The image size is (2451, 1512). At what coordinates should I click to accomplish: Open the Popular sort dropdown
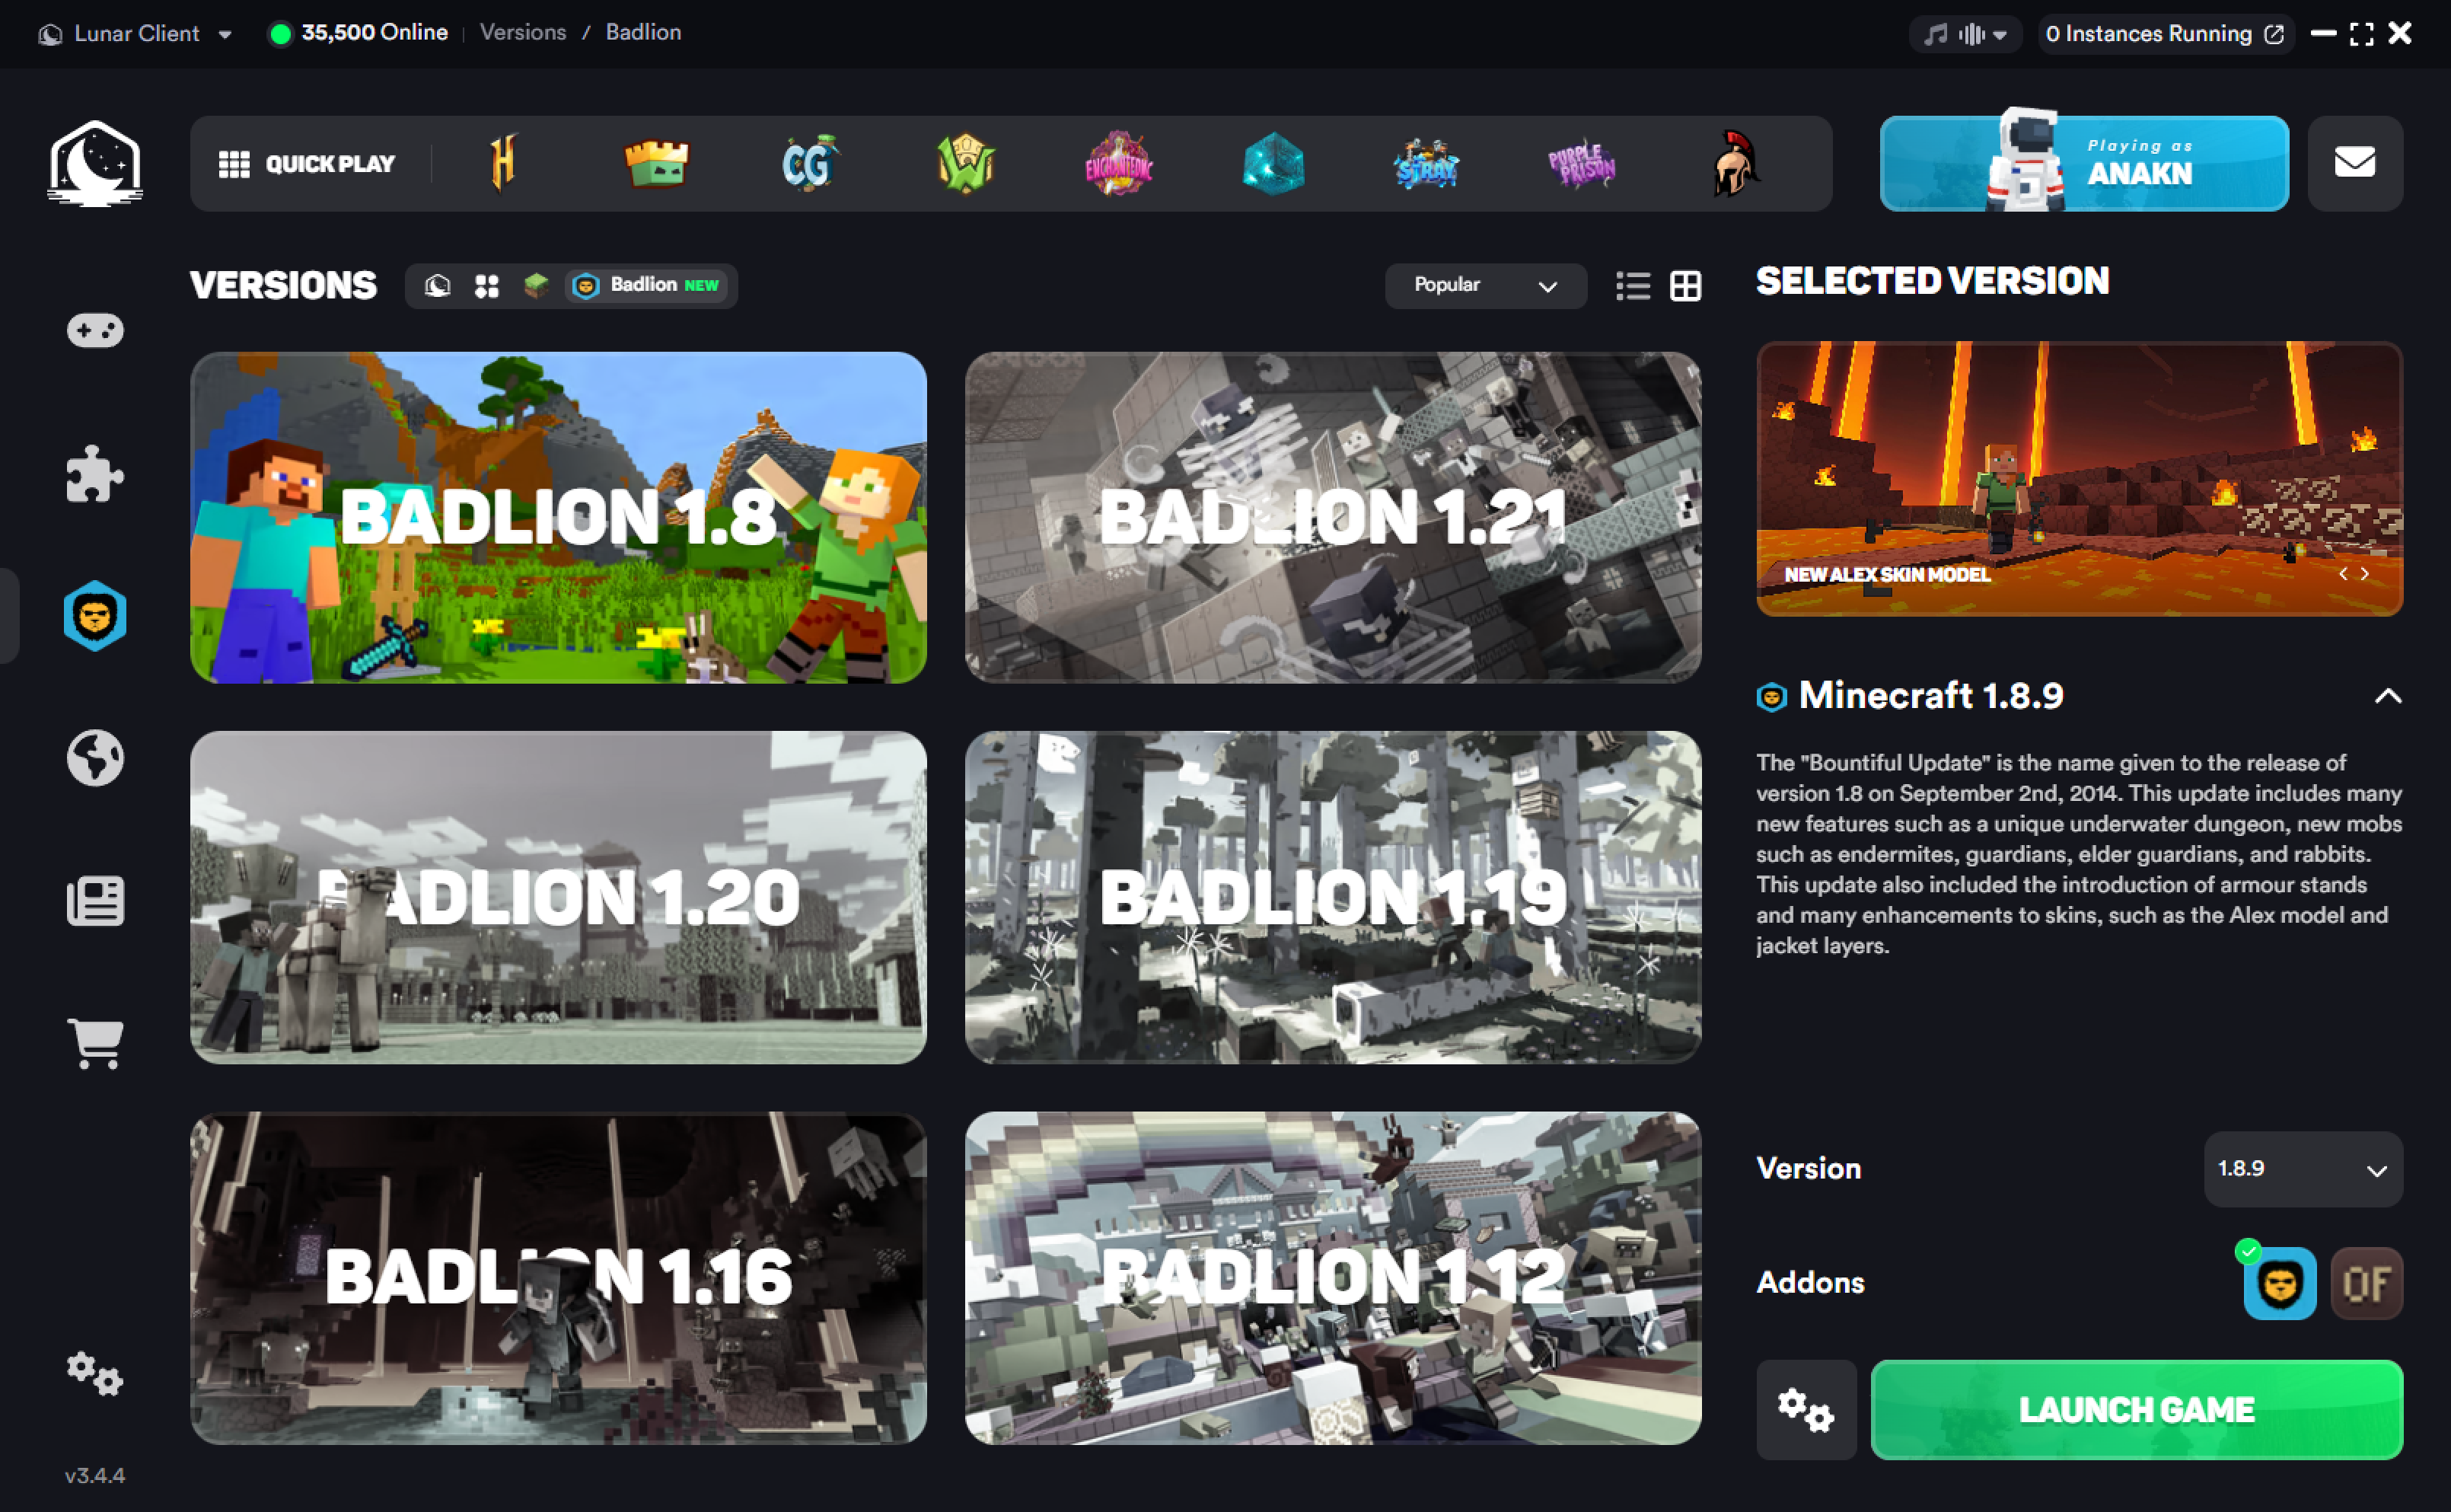click(x=1485, y=286)
